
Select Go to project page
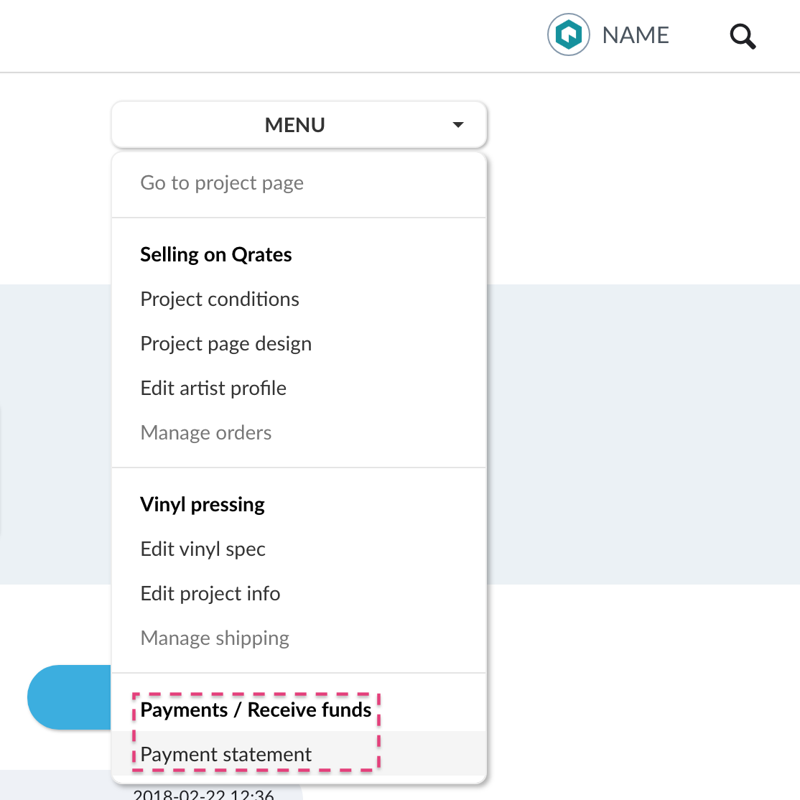click(x=222, y=182)
